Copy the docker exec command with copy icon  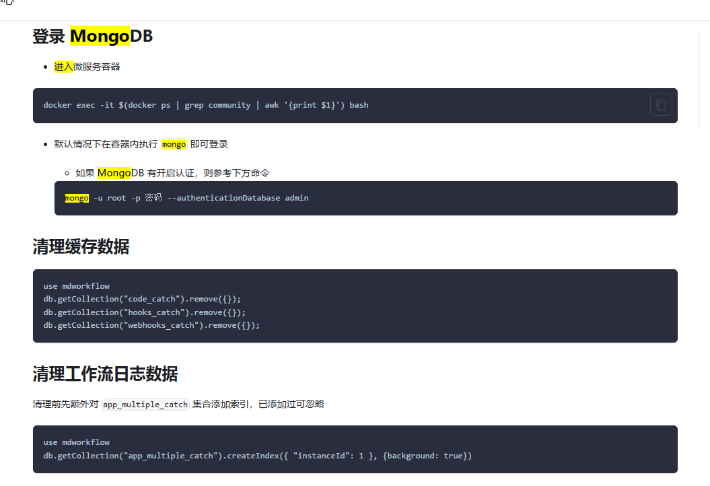(x=661, y=105)
